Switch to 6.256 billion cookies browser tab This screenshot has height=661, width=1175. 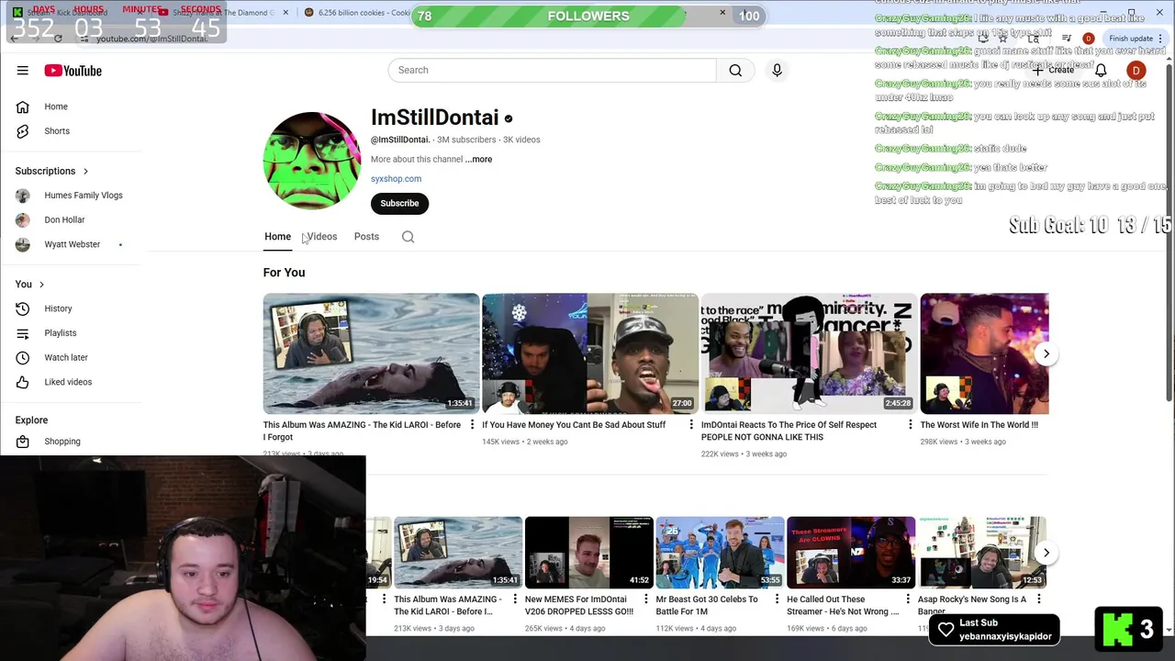(x=358, y=13)
